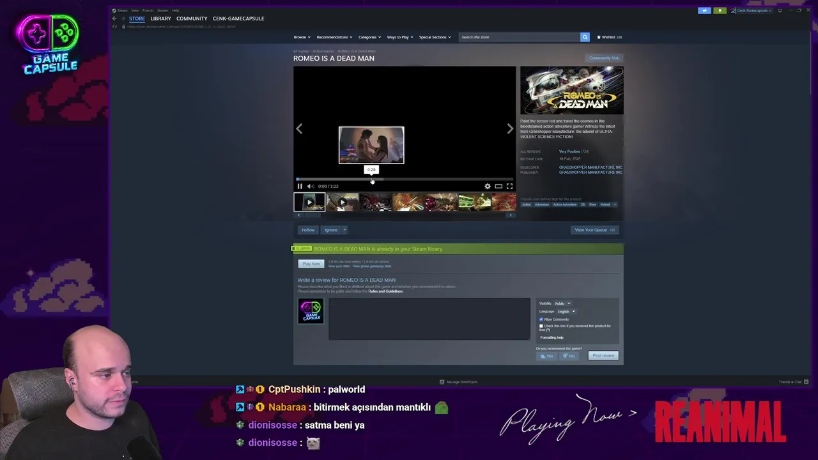Screen dimensions: 818x460
Task: Click the Wishlist star link
Action: [609, 37]
